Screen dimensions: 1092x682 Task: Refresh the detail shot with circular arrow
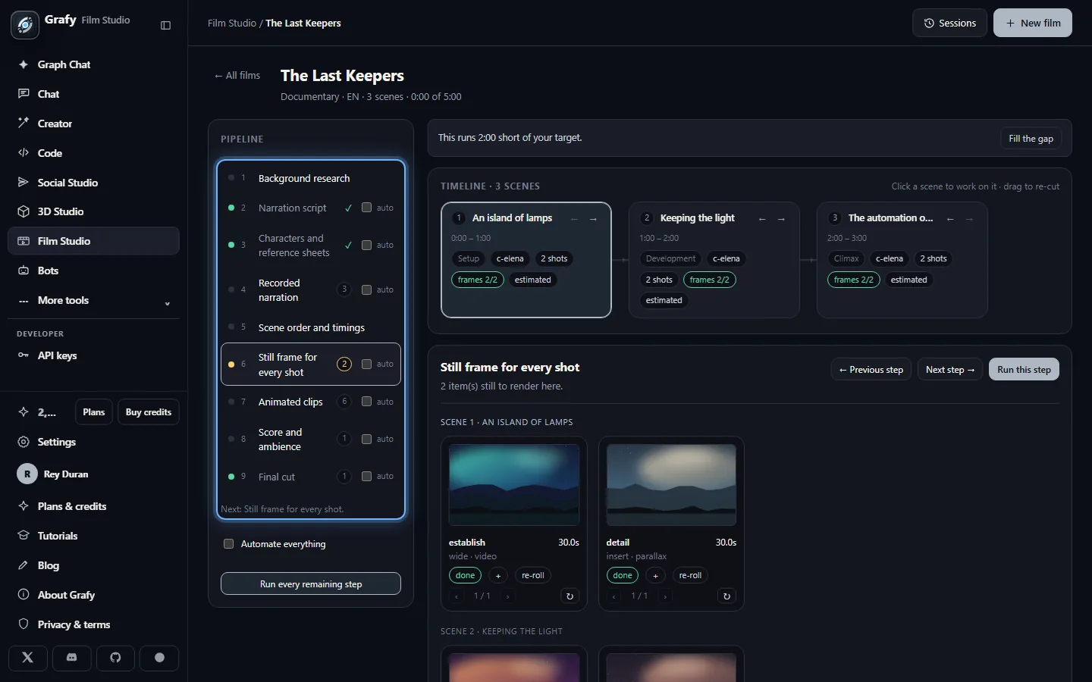(726, 596)
